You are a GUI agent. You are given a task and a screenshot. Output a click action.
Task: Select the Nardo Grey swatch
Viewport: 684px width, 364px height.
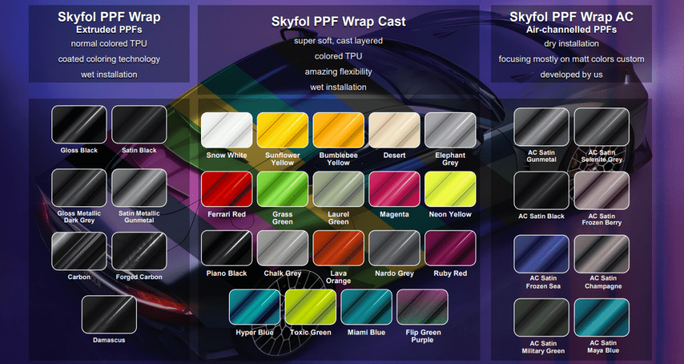394,248
